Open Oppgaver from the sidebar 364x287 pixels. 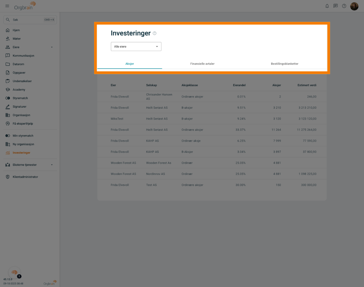[x=19, y=73]
